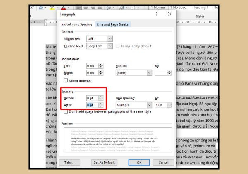This screenshot has height=174, width=248.
Task: Expand Text Effects dropdown arrow
Action: pos(45,7)
